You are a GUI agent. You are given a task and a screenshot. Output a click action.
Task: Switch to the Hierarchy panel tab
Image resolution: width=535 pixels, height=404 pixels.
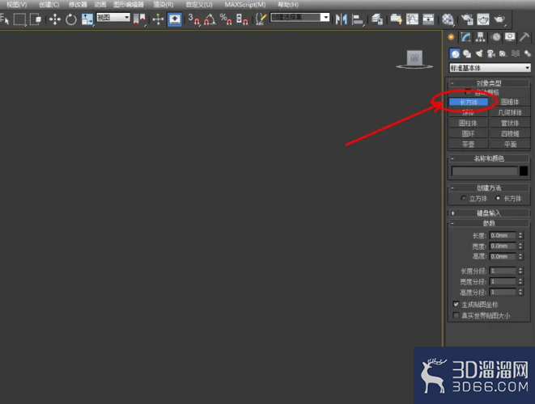coord(481,37)
